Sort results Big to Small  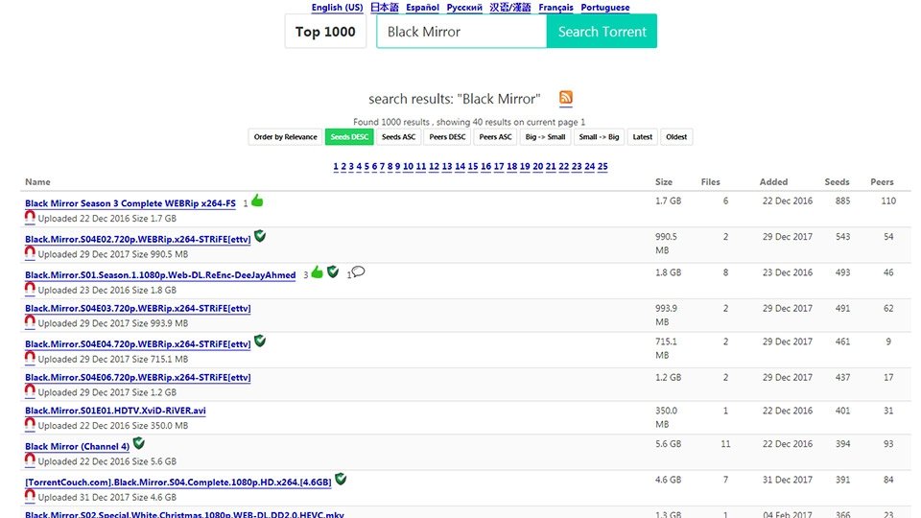(x=545, y=137)
